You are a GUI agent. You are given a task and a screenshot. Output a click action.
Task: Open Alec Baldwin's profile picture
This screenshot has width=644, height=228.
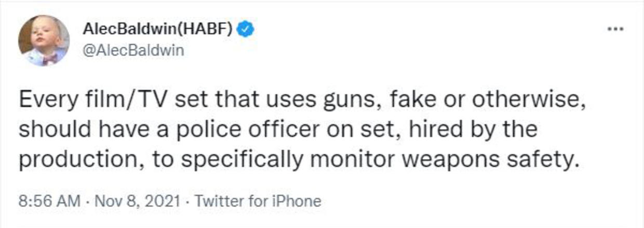point(44,40)
